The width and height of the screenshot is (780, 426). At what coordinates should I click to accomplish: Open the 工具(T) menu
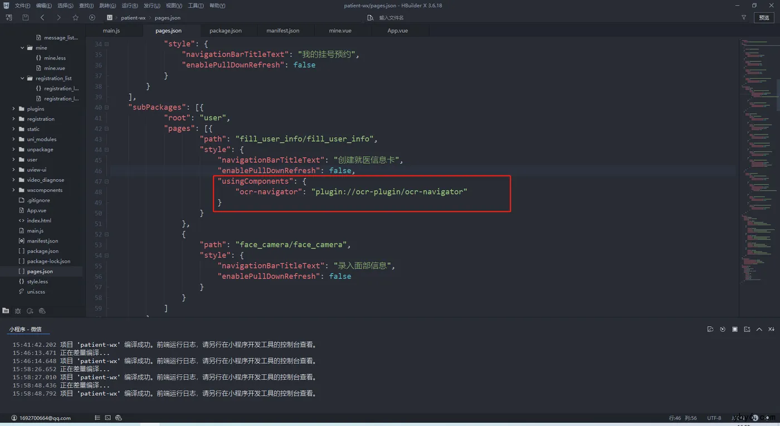(196, 6)
